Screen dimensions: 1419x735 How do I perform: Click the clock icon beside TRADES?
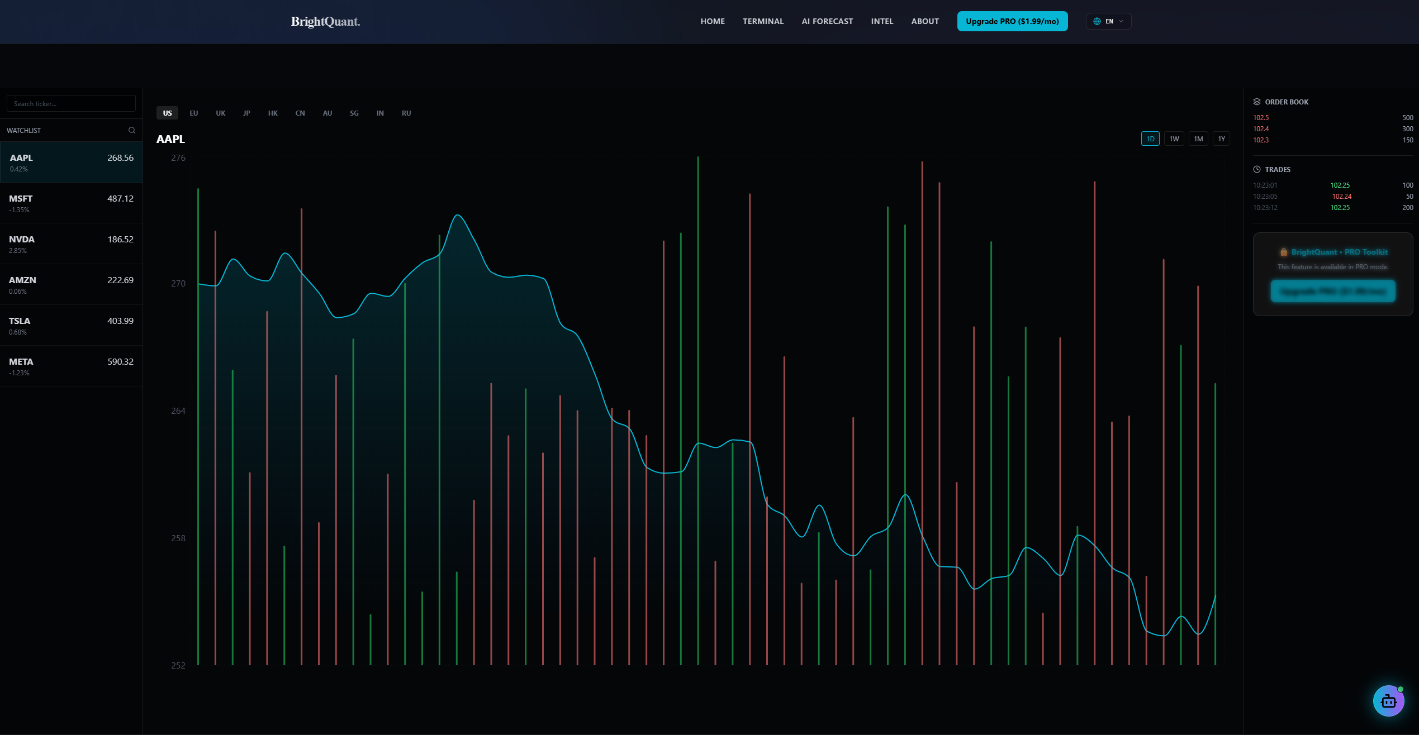pos(1257,169)
